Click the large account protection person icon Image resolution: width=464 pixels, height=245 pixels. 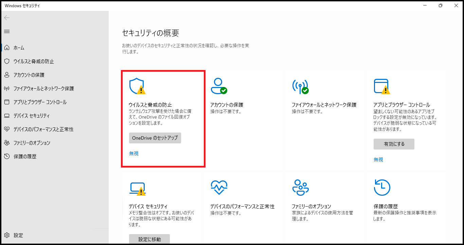tap(219, 86)
